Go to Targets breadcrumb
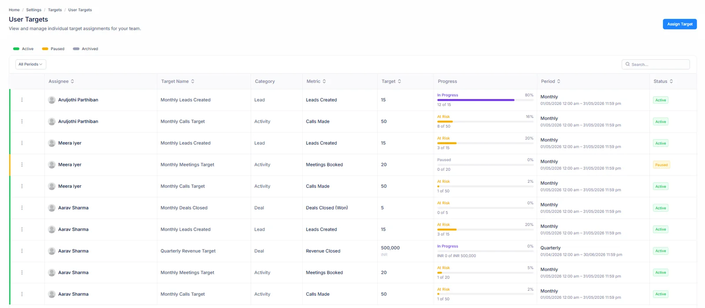The image size is (705, 308). pyautogui.click(x=55, y=10)
